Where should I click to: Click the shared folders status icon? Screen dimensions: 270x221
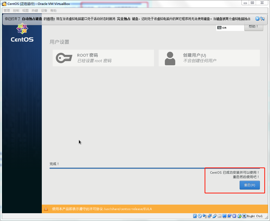220,216
